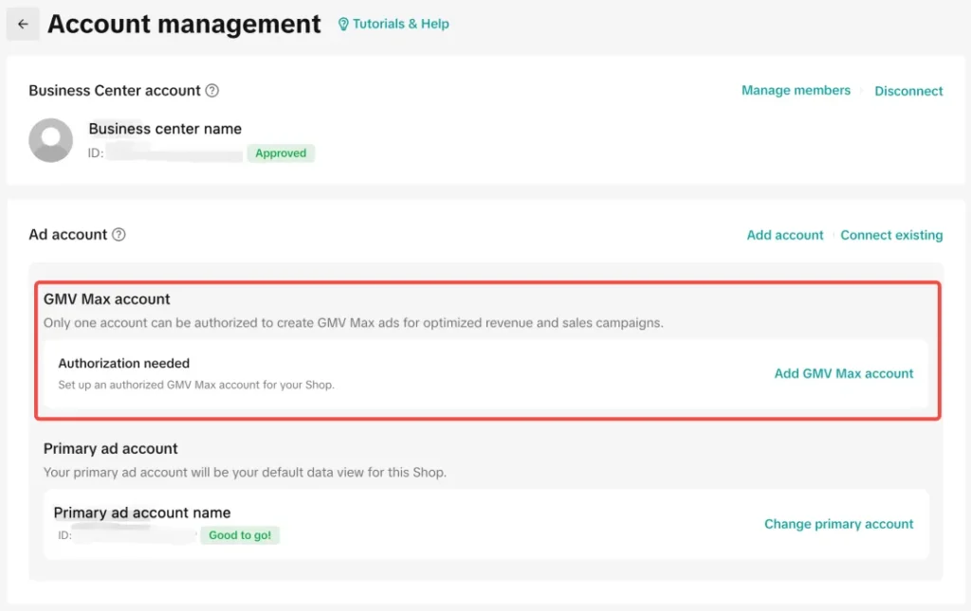
Task: Add a new ad account
Action: (784, 234)
